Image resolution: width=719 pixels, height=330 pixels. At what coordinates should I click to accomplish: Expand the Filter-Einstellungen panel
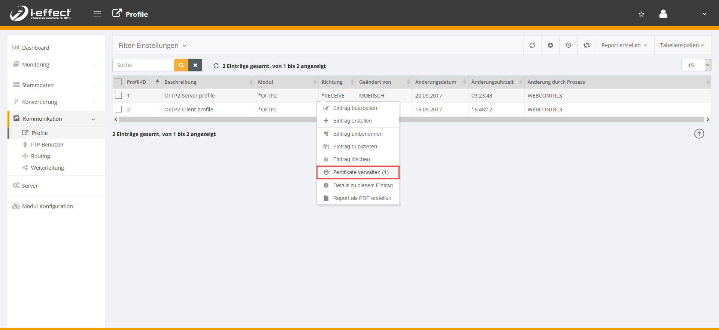152,46
